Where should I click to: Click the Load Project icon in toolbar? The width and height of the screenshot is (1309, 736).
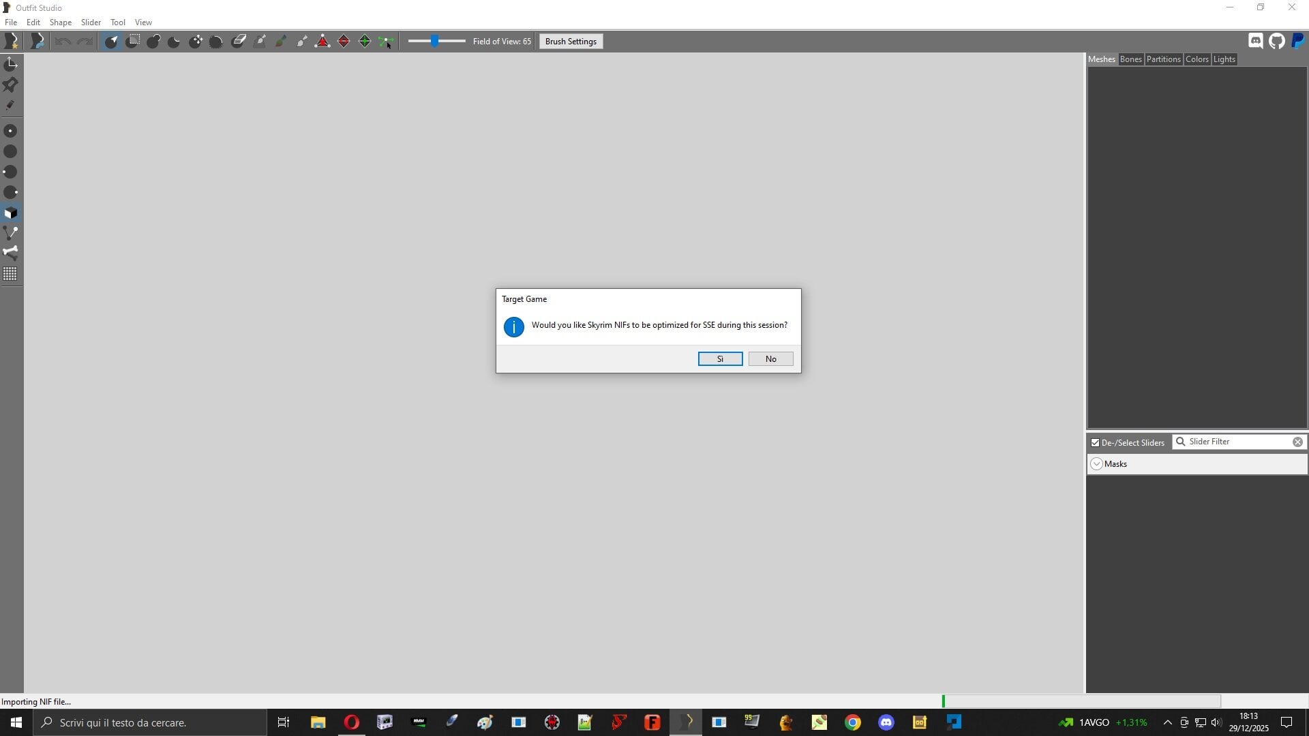coord(37,42)
